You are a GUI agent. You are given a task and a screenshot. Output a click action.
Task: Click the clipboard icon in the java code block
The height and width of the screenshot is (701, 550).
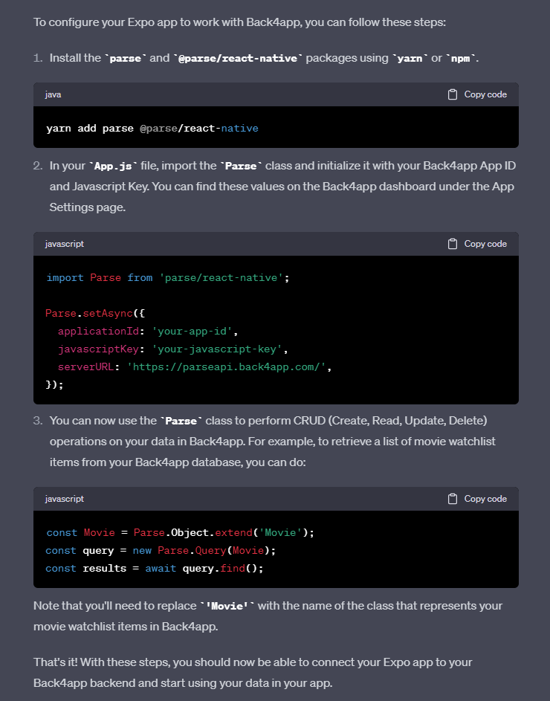click(453, 94)
